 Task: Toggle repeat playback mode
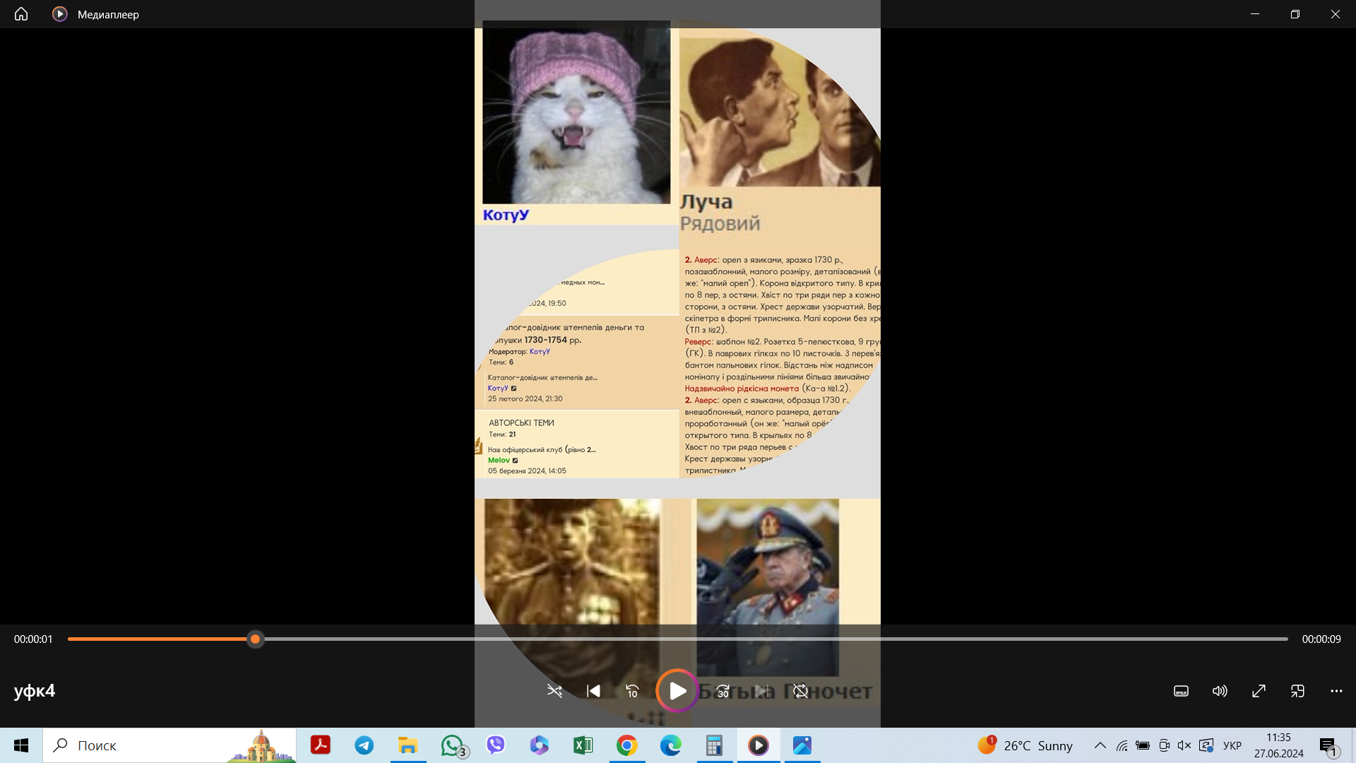800,691
